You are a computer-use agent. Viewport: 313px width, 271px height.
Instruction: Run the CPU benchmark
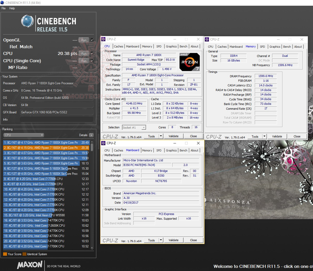(x=84, y=53)
